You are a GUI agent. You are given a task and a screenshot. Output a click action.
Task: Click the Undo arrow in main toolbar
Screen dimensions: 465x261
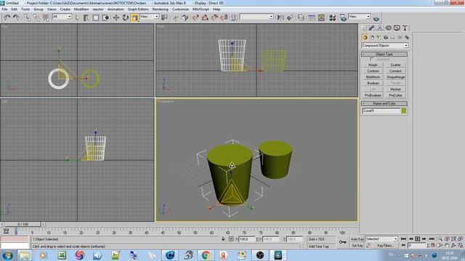7,17
